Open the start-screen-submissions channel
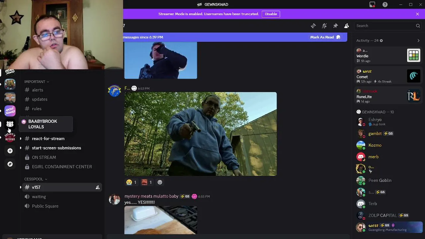 pyautogui.click(x=62, y=148)
